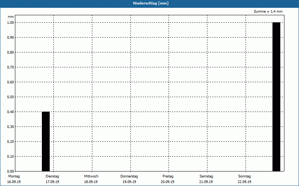
Task: Click the 0,40 y-axis value
Action: [x=10, y=112]
